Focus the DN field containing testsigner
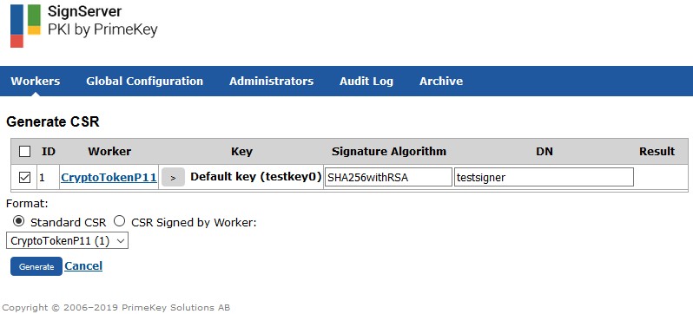This screenshot has height=314, width=693. 544,177
